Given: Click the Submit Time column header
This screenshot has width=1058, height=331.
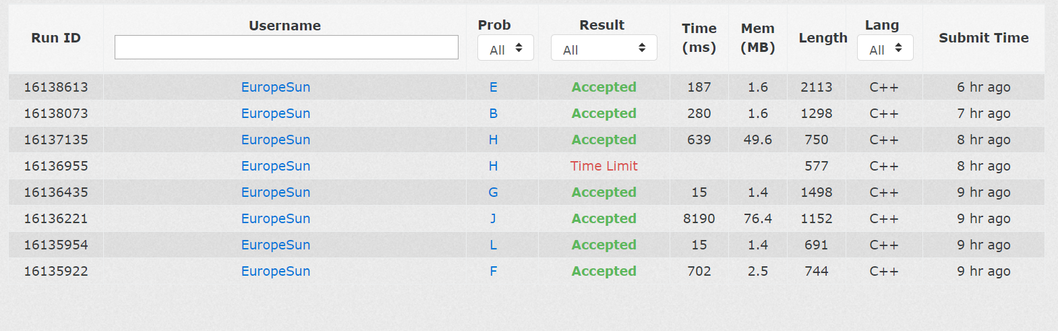Looking at the screenshot, I should coord(983,38).
